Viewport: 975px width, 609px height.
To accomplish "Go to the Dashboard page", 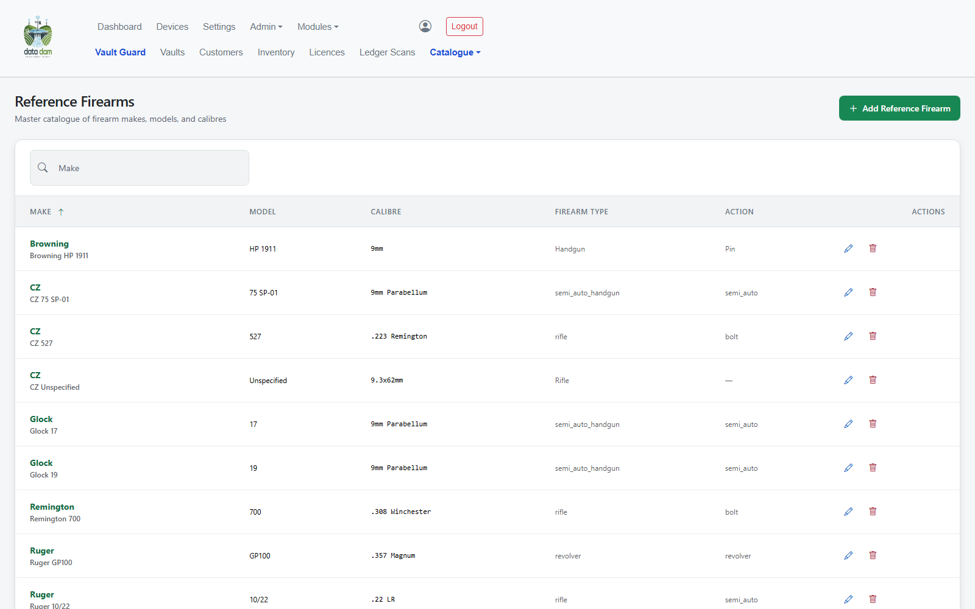I will coord(119,27).
